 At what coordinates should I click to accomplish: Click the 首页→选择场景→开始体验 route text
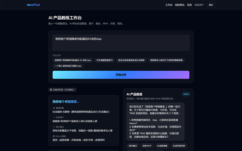pos(79,140)
